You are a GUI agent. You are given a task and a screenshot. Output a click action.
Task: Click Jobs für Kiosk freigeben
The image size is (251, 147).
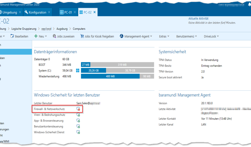tap(97, 36)
